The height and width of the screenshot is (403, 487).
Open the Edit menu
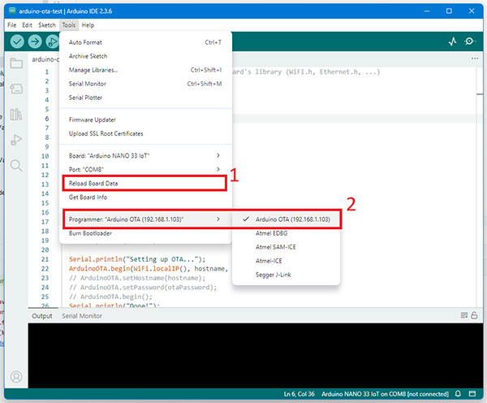[x=27, y=25]
